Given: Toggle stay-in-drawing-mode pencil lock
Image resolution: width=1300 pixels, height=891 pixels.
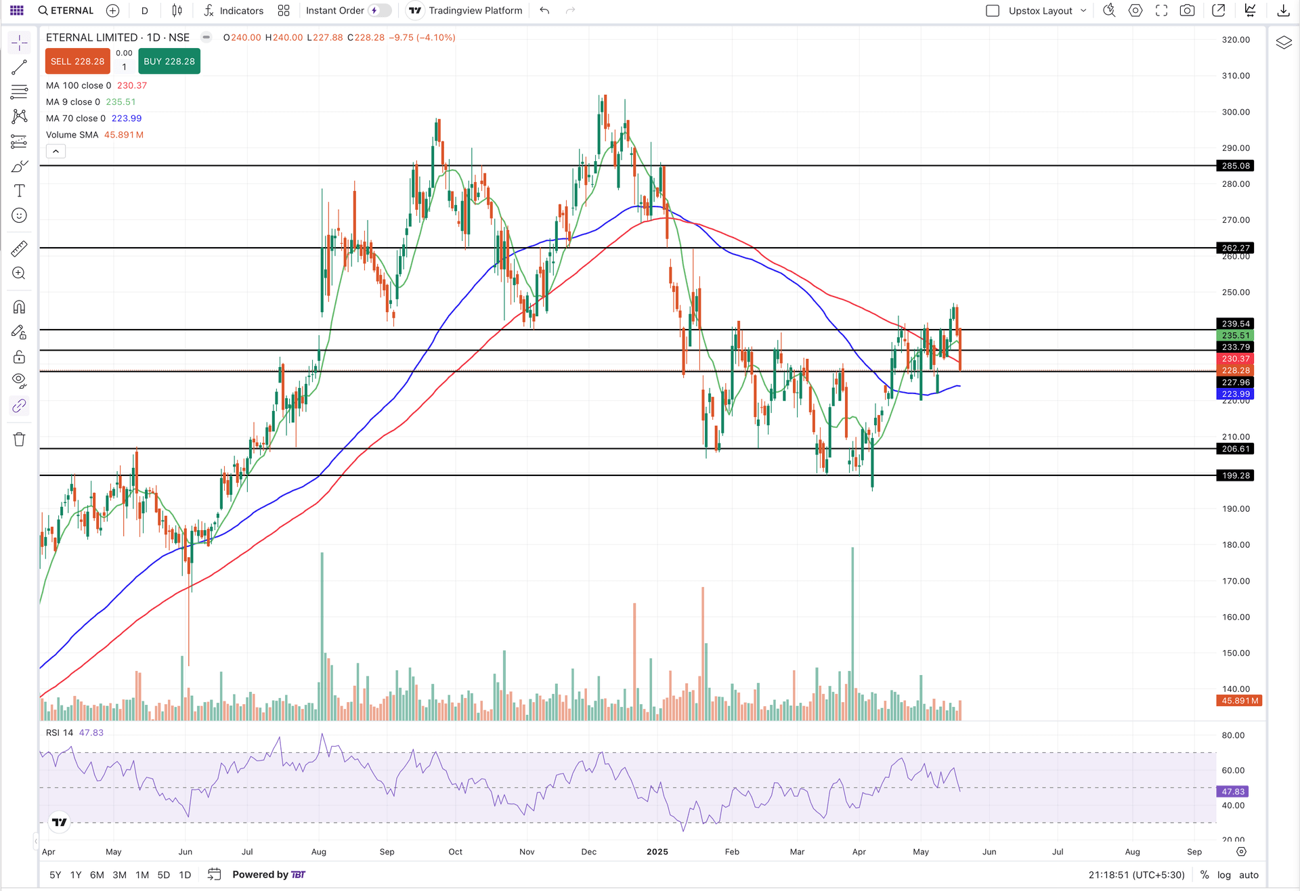Looking at the screenshot, I should point(20,332).
